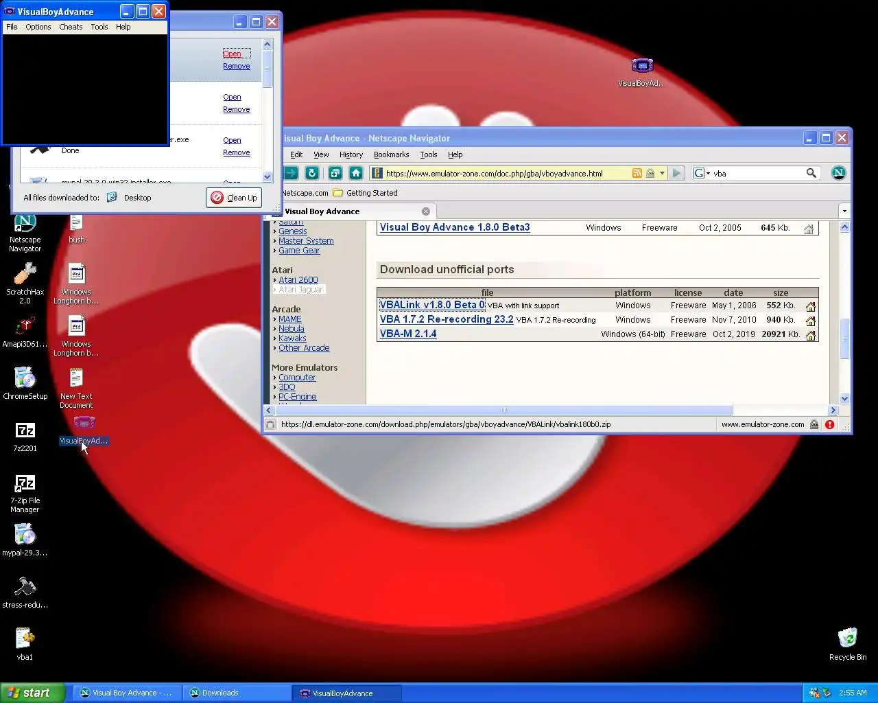Click the home icon in the Beta3 row

809,229
